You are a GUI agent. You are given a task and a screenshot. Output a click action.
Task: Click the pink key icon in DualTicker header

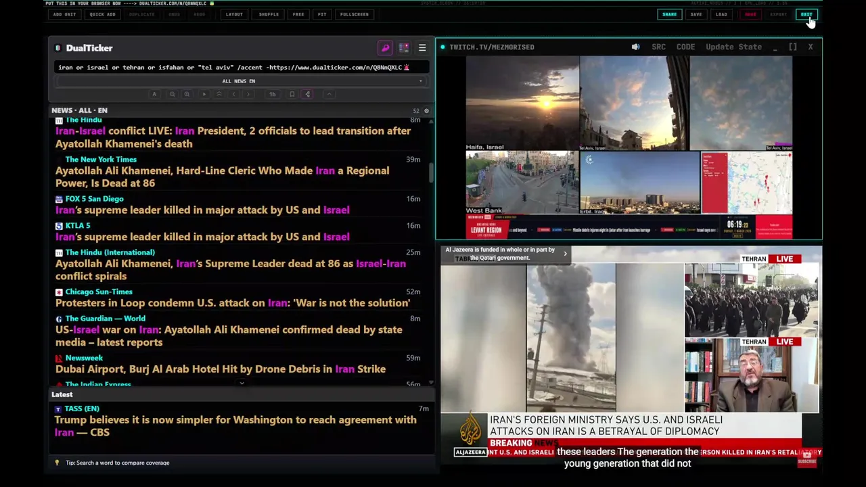[385, 48]
